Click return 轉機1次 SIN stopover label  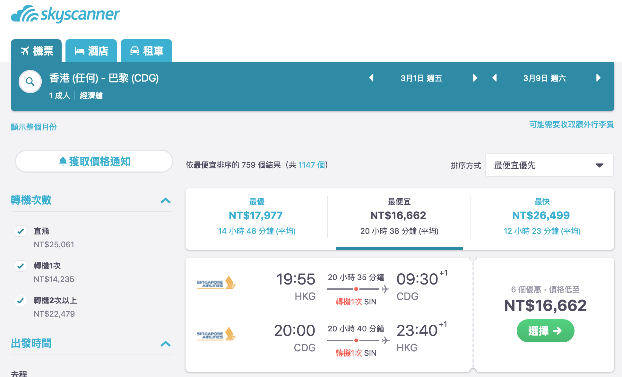(x=356, y=353)
